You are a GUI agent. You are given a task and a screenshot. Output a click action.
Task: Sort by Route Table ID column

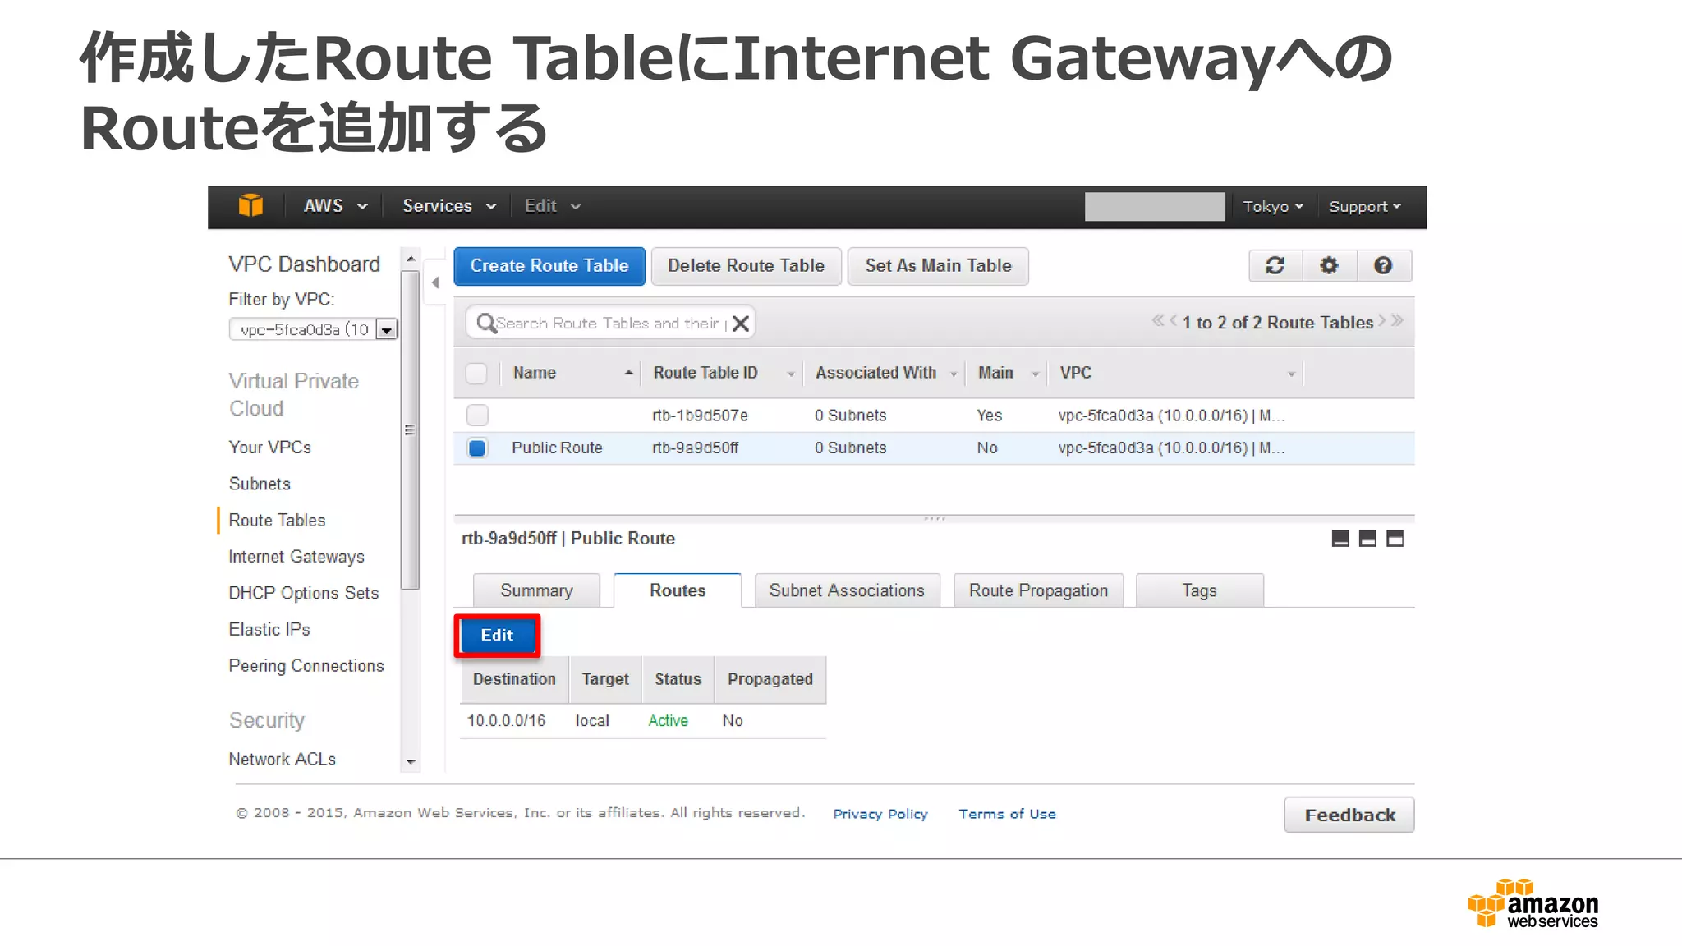pyautogui.click(x=723, y=373)
